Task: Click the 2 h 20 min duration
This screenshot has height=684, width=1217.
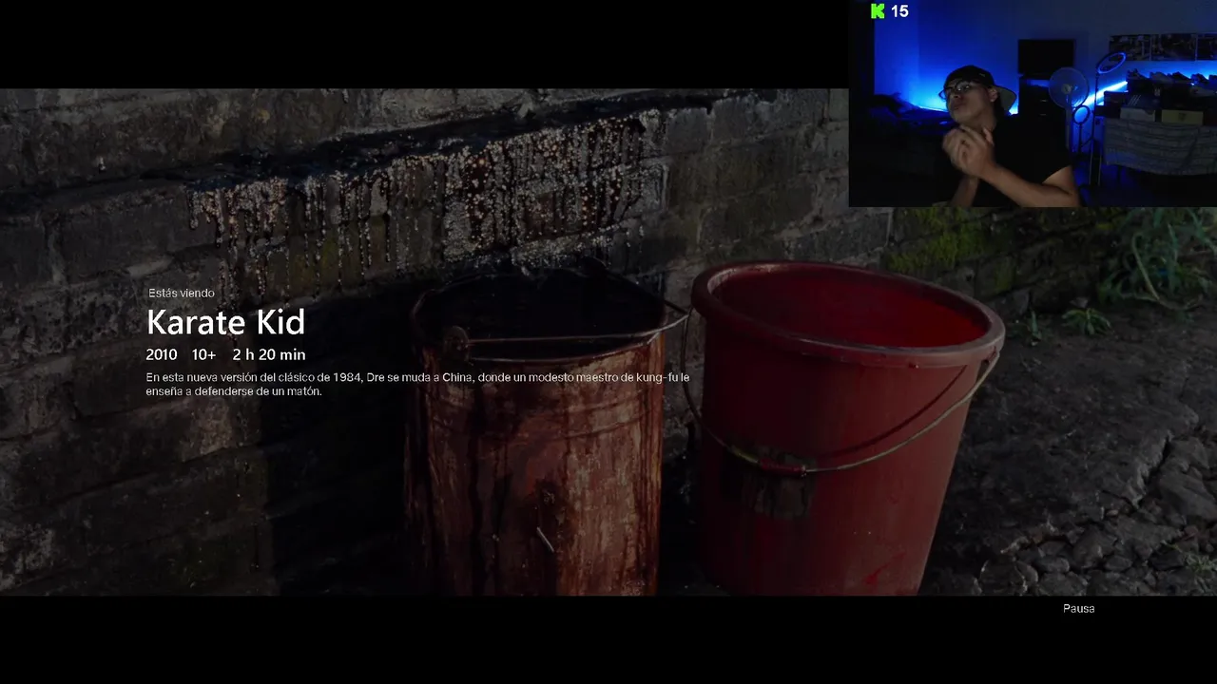Action: click(269, 354)
